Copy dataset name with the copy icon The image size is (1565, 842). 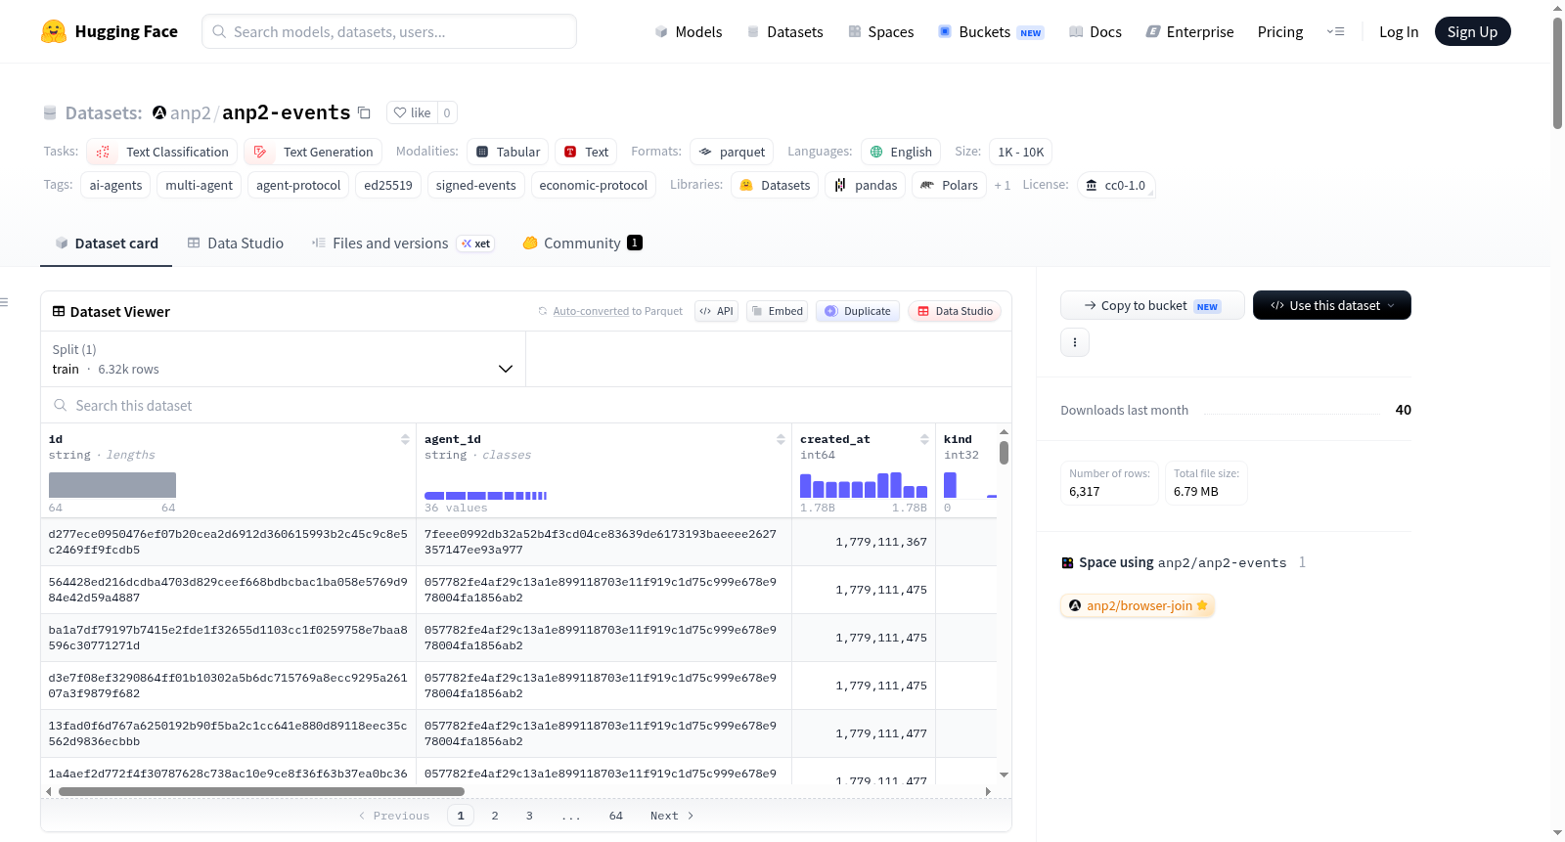coord(364,112)
